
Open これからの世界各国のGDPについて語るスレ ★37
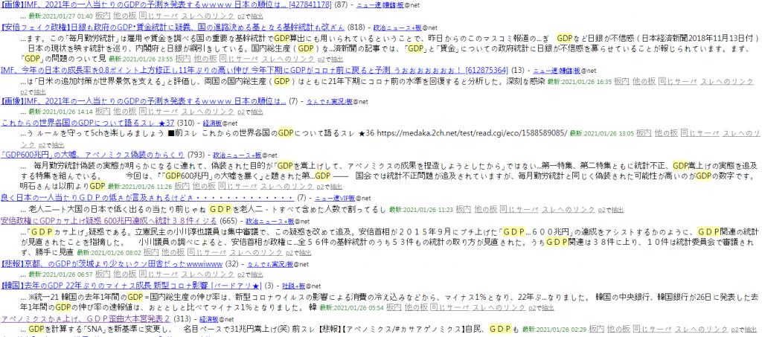tap(88, 122)
